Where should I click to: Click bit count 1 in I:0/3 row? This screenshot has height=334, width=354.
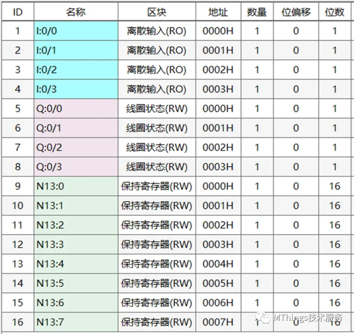(x=335, y=89)
